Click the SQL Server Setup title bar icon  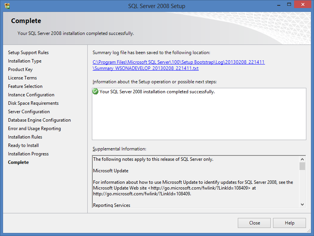7,6
